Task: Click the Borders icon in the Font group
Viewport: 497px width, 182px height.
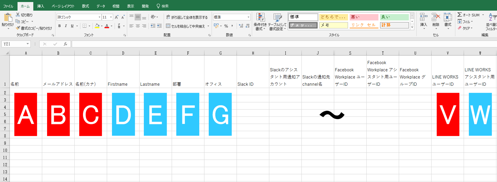Action: tap(84, 26)
